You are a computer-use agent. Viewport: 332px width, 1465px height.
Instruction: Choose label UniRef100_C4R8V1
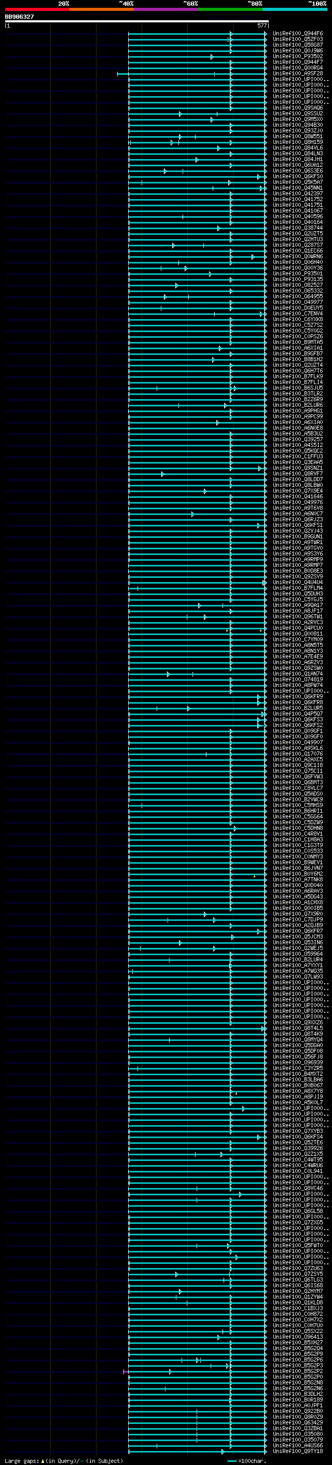click(x=298, y=834)
